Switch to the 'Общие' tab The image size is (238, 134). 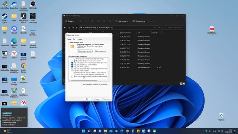pyautogui.click(x=69, y=39)
